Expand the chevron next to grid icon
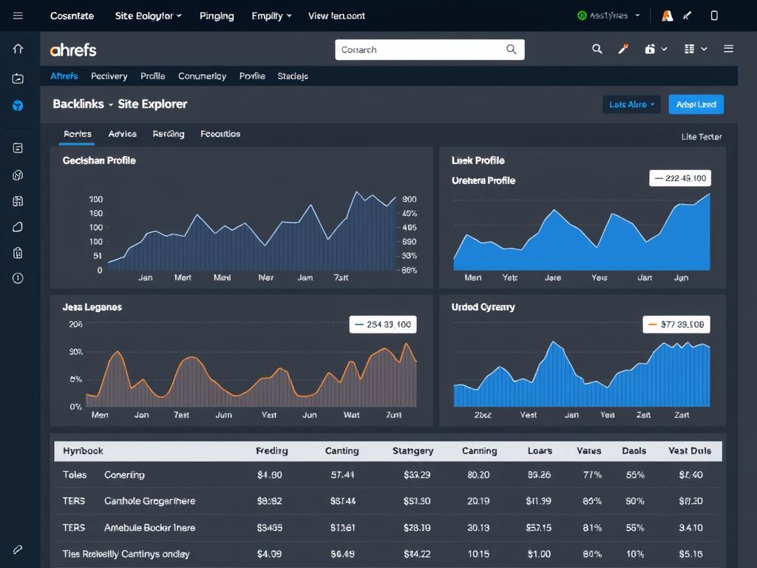The width and height of the screenshot is (757, 568). [x=704, y=49]
